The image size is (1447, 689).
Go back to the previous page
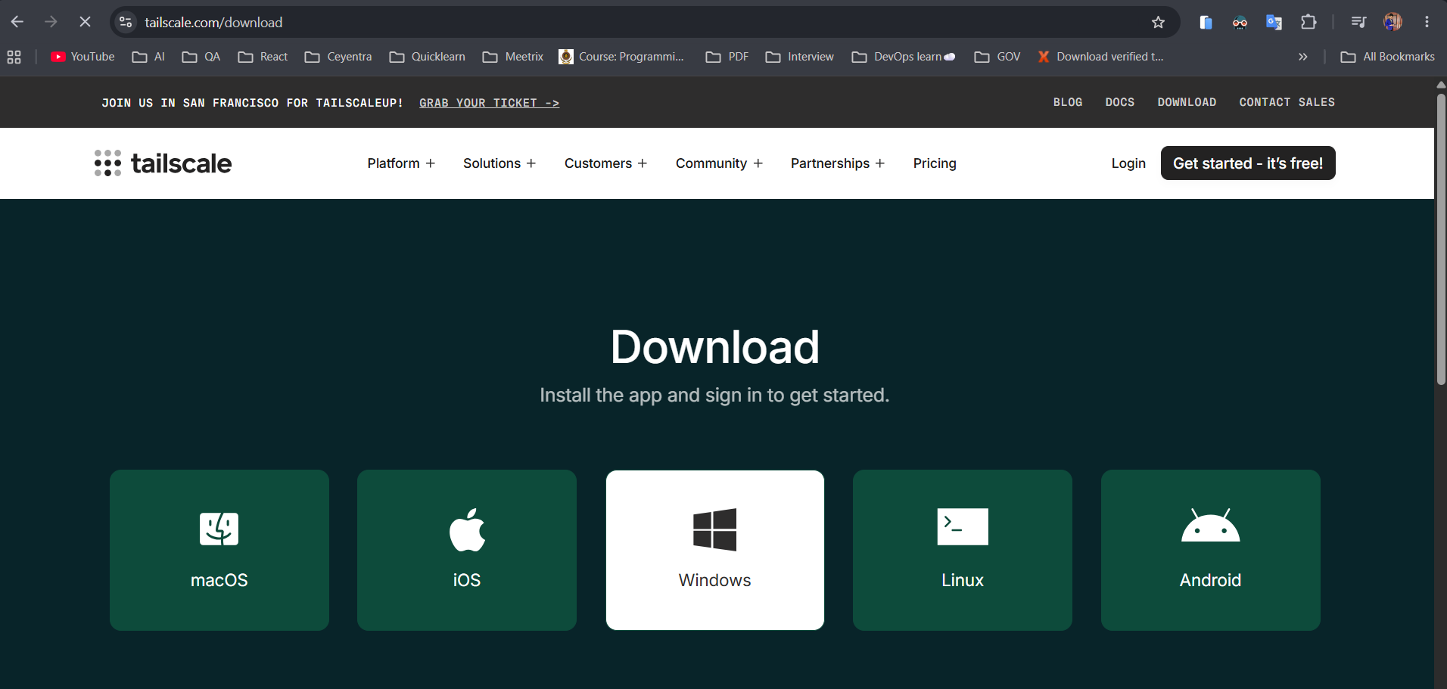click(17, 22)
